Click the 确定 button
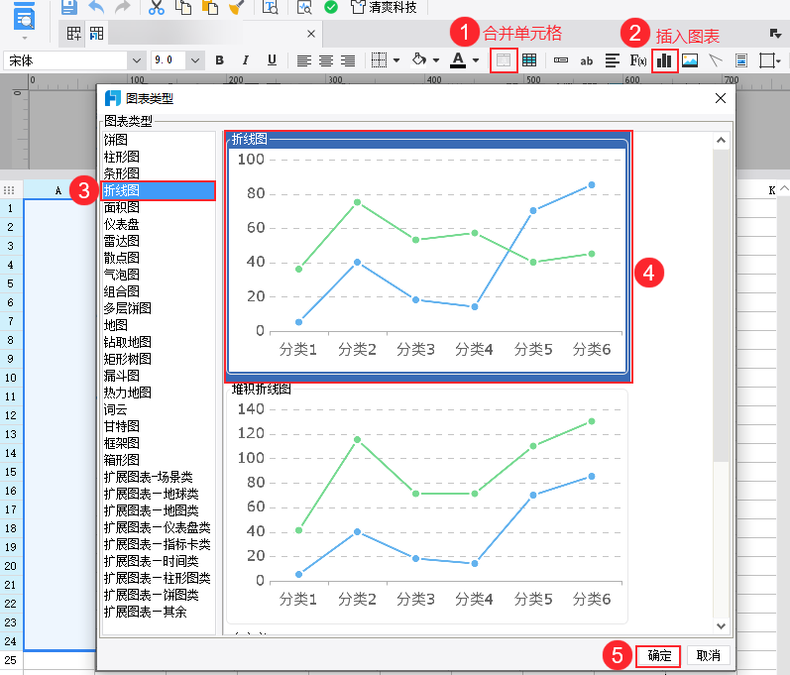790x675 pixels. point(659,656)
